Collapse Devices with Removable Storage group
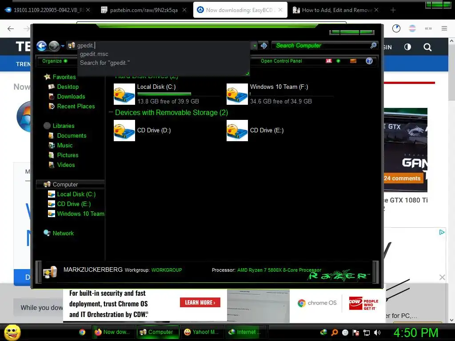This screenshot has width=455, height=341. 111,112
